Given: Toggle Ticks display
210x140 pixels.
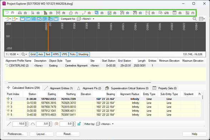Looking at the screenshot, I should 72,54.
